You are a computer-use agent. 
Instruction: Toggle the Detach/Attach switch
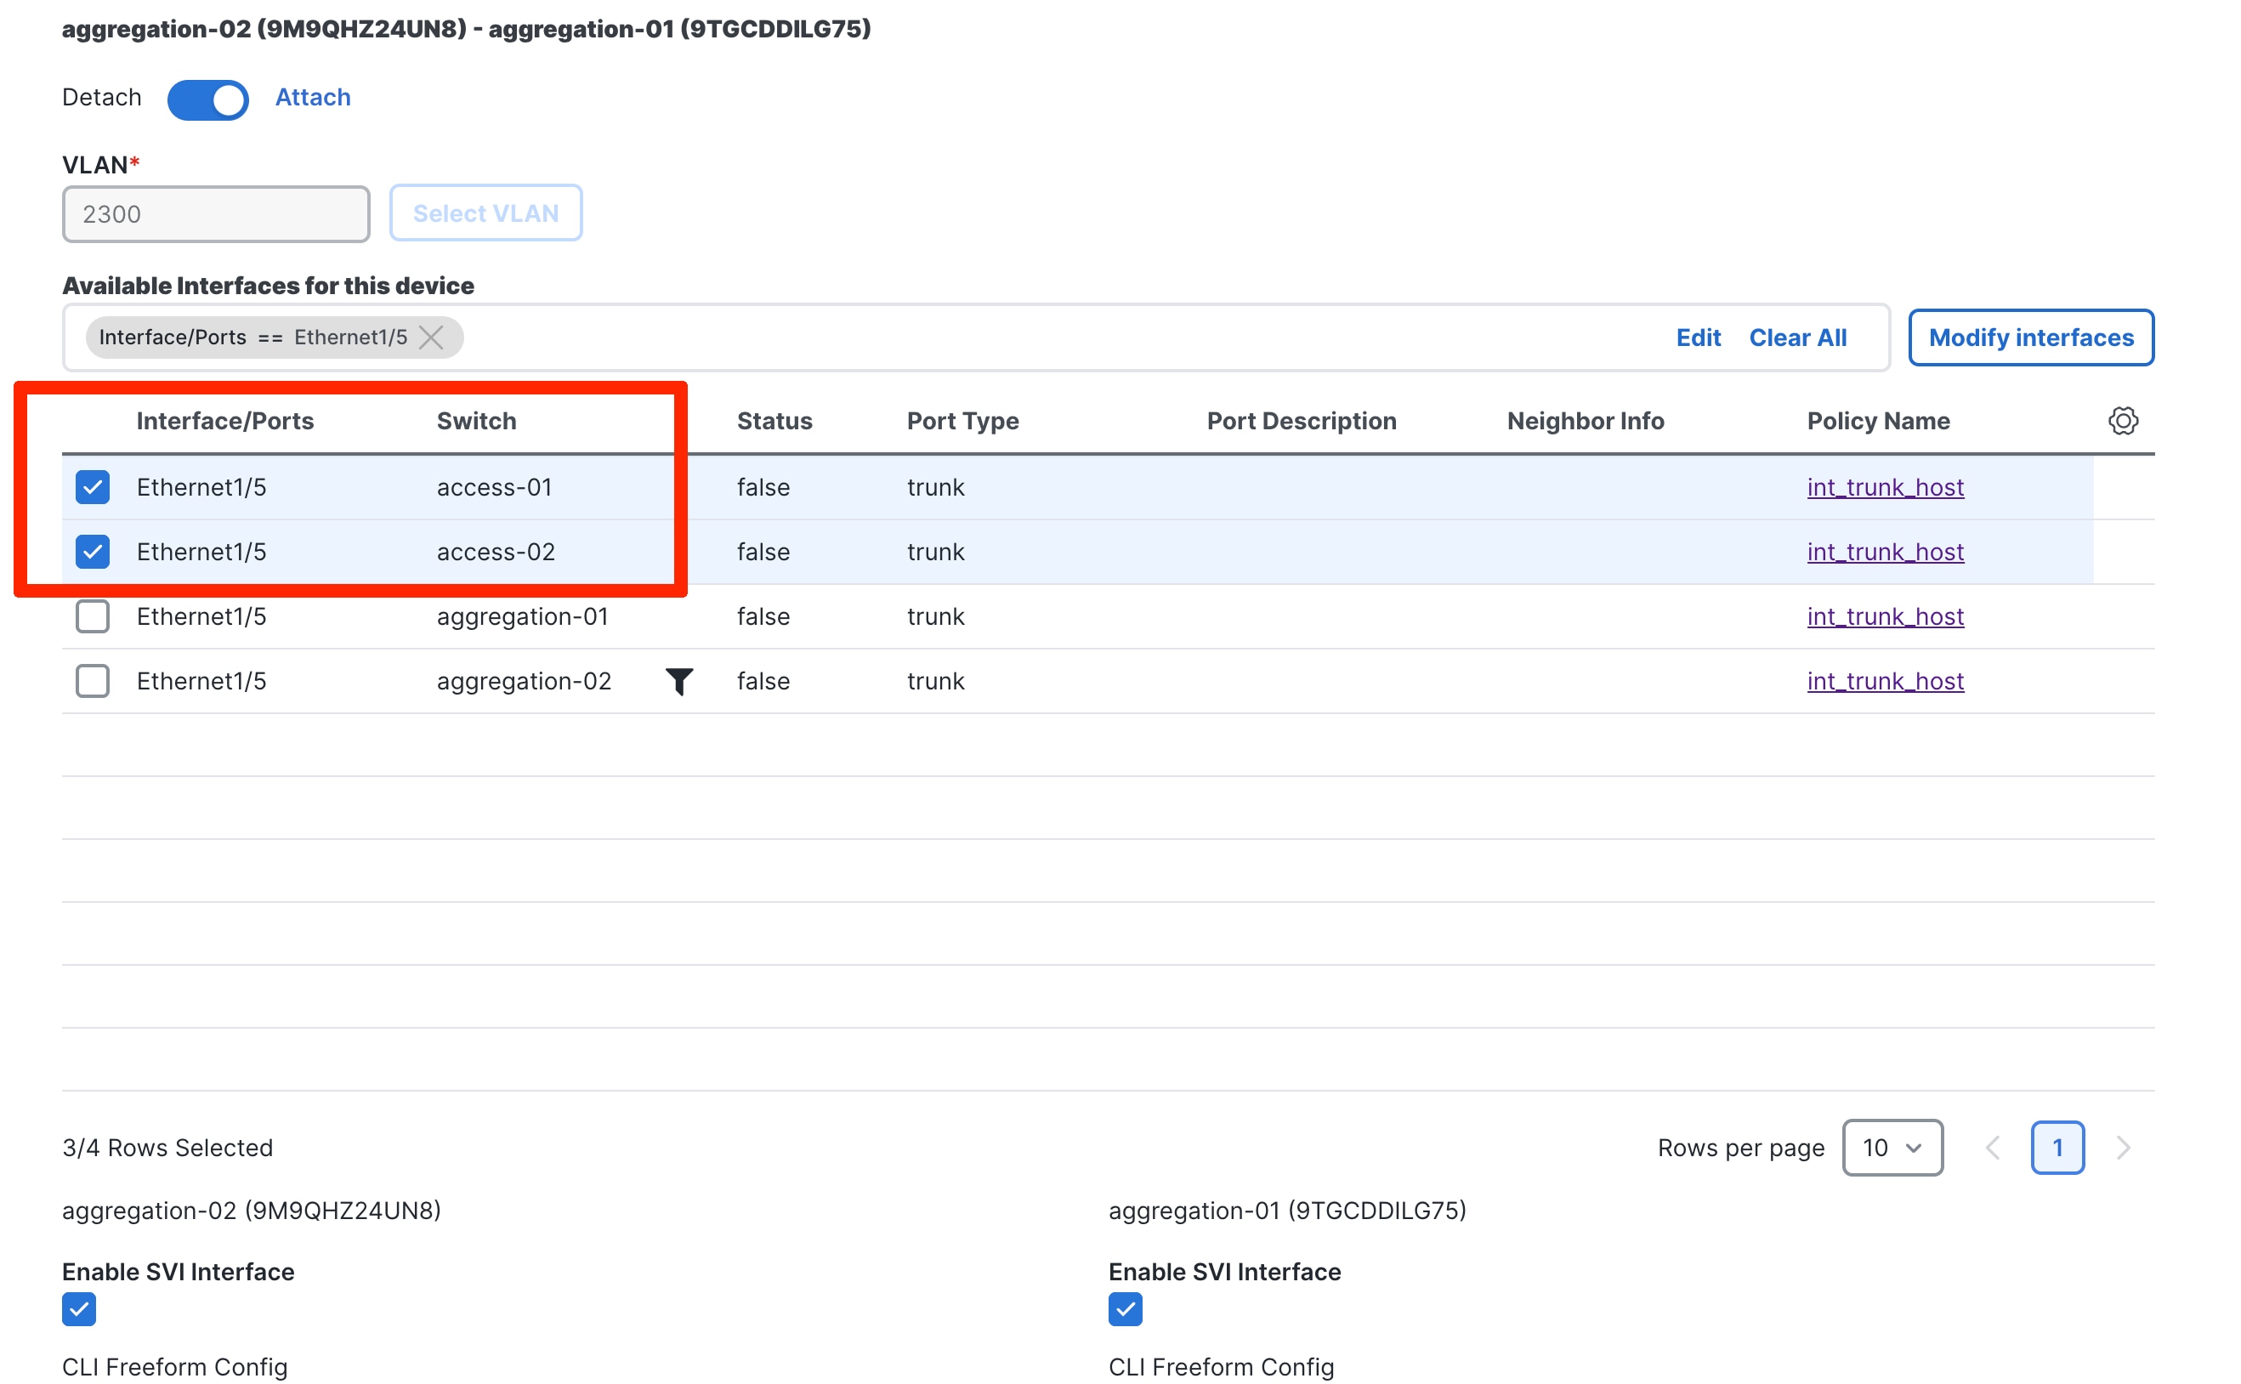(207, 99)
